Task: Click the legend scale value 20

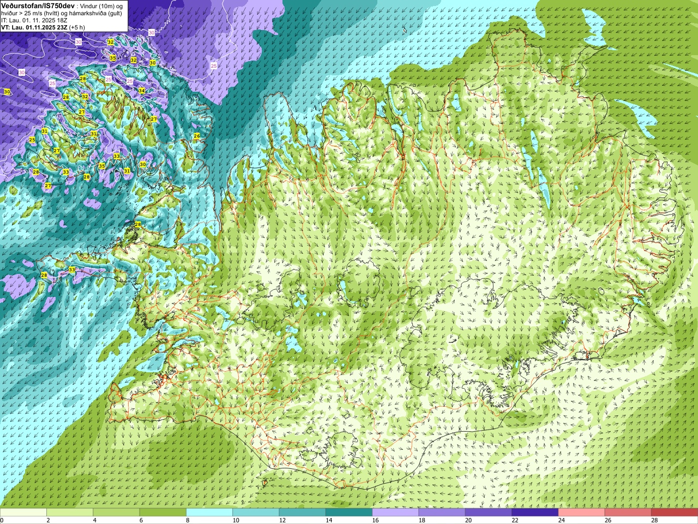Action: click(x=468, y=520)
